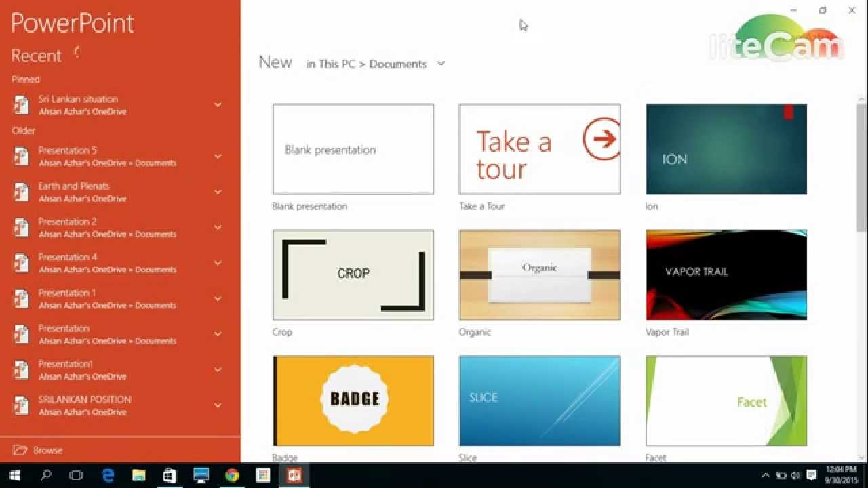Click the 'Organic' caption below thumbnail

(x=475, y=332)
